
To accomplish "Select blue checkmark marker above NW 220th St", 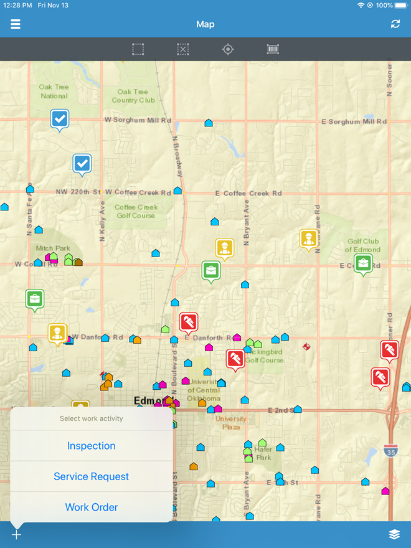I will (x=82, y=164).
